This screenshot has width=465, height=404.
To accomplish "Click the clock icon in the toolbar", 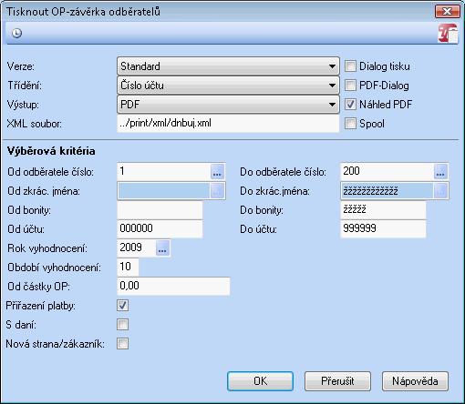I will pos(16,33).
